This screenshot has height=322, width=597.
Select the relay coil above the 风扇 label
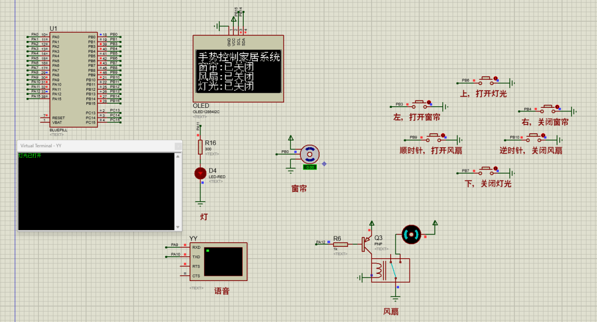[x=378, y=270]
